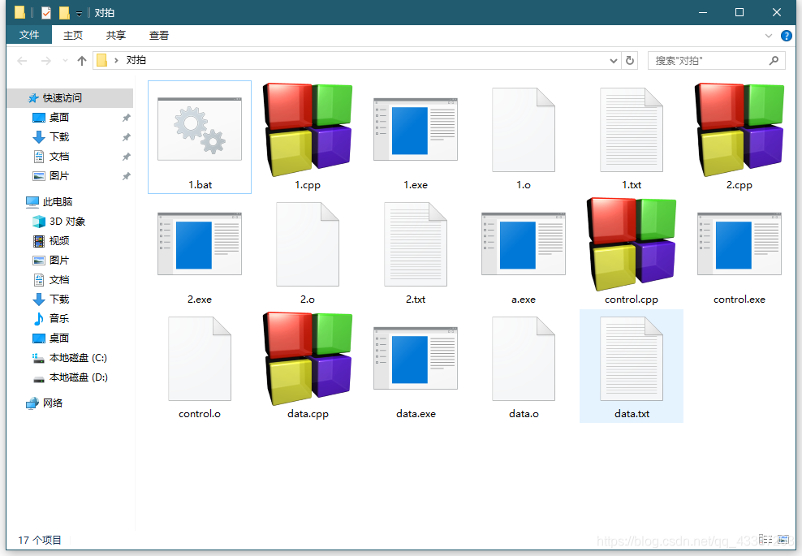Open the blue Help question mark
The image size is (802, 556).
786,35
